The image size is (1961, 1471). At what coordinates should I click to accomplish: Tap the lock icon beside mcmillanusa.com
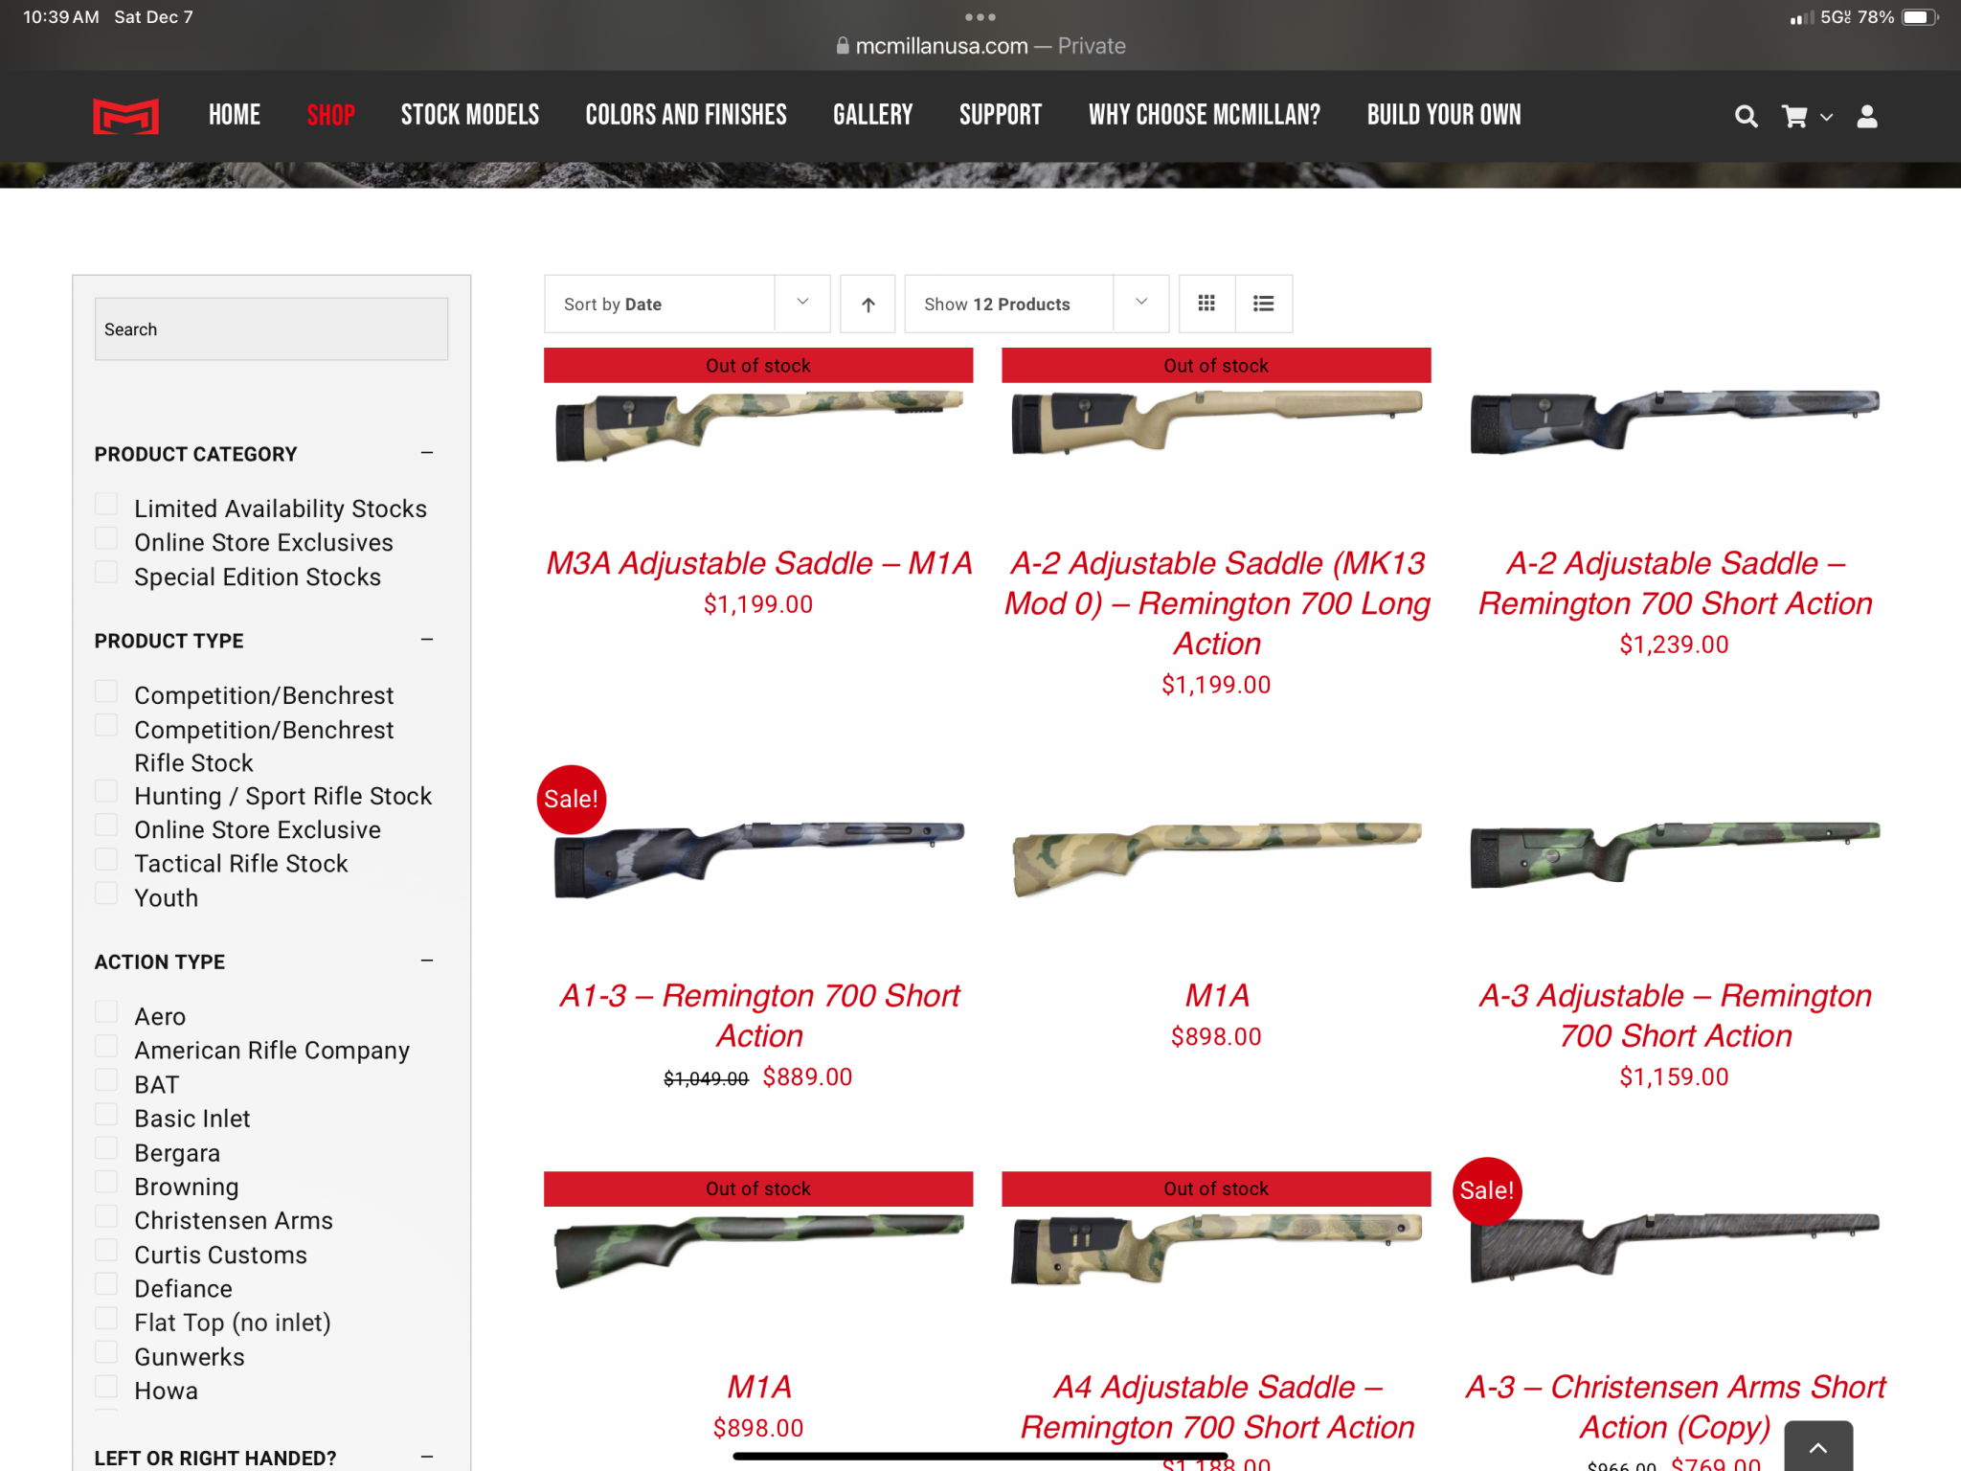point(843,46)
